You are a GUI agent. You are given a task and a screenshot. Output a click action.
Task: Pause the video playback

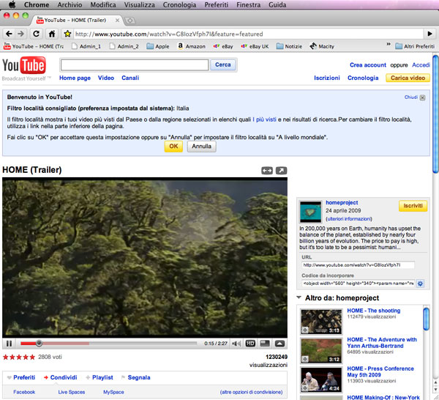pos(9,344)
